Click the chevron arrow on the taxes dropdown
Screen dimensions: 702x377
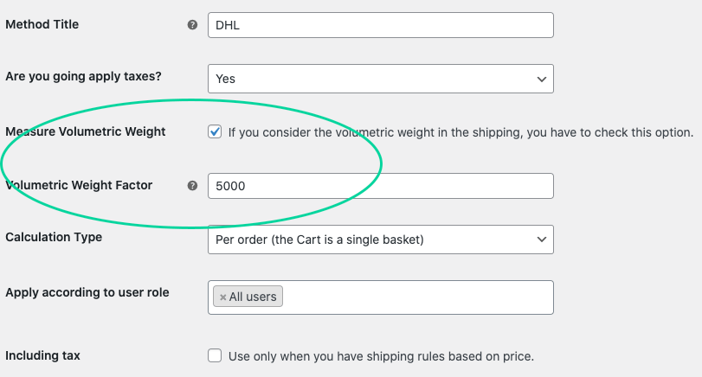click(x=542, y=80)
